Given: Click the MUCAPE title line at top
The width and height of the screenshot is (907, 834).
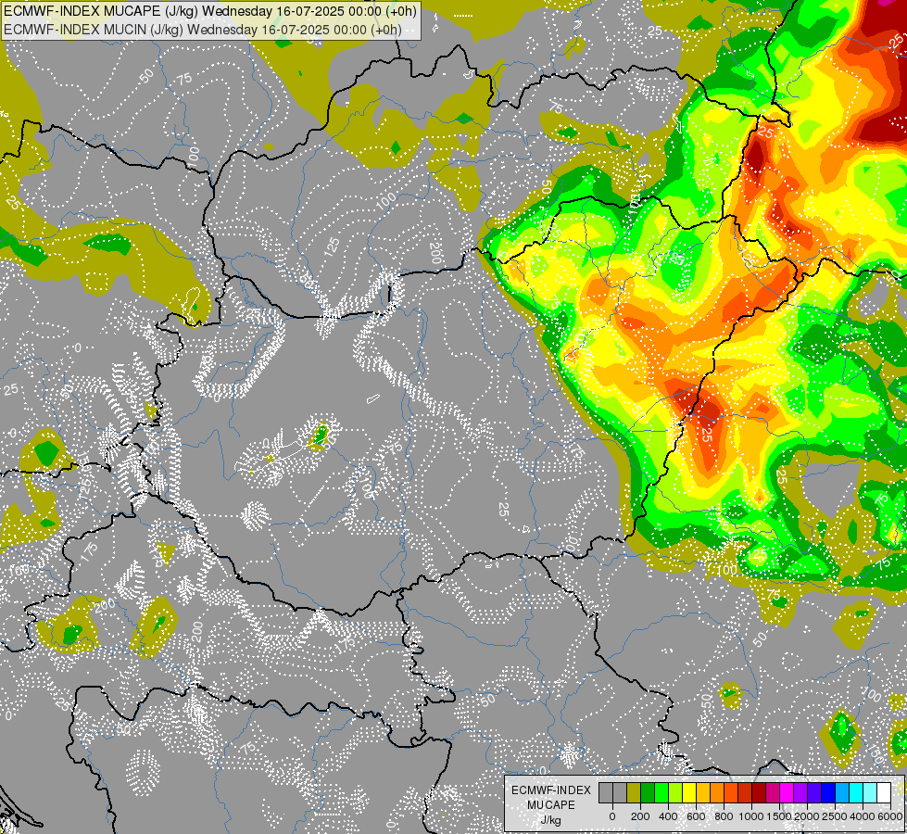Looking at the screenshot, I should 210,11.
